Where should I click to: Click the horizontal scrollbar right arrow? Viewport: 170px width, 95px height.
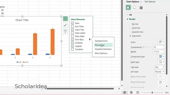(x=119, y=89)
